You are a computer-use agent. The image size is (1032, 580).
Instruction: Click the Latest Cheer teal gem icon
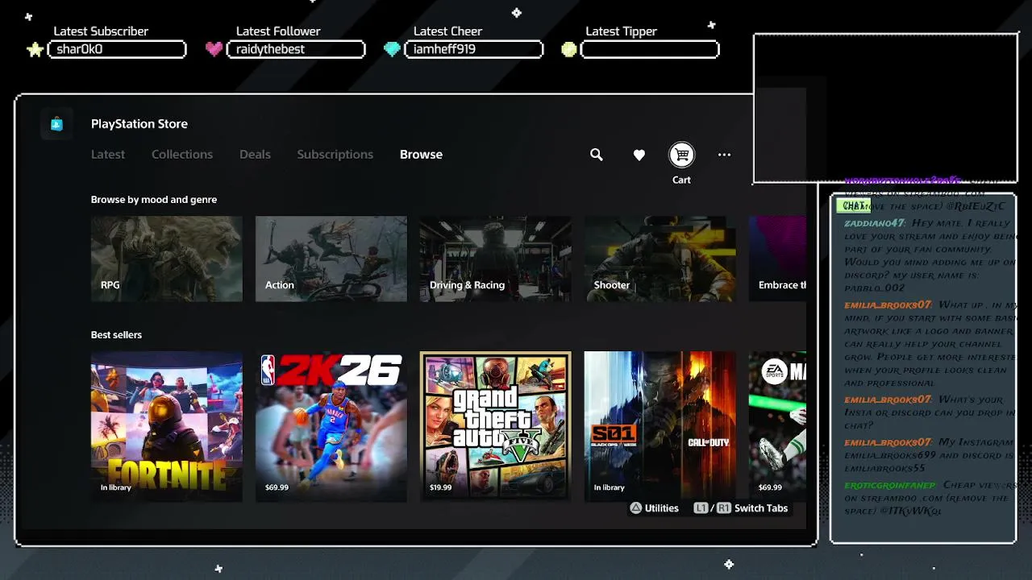tap(392, 49)
